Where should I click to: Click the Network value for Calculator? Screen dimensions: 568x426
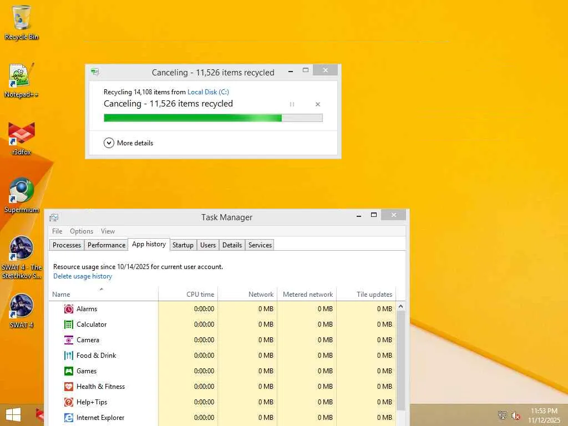tap(266, 324)
